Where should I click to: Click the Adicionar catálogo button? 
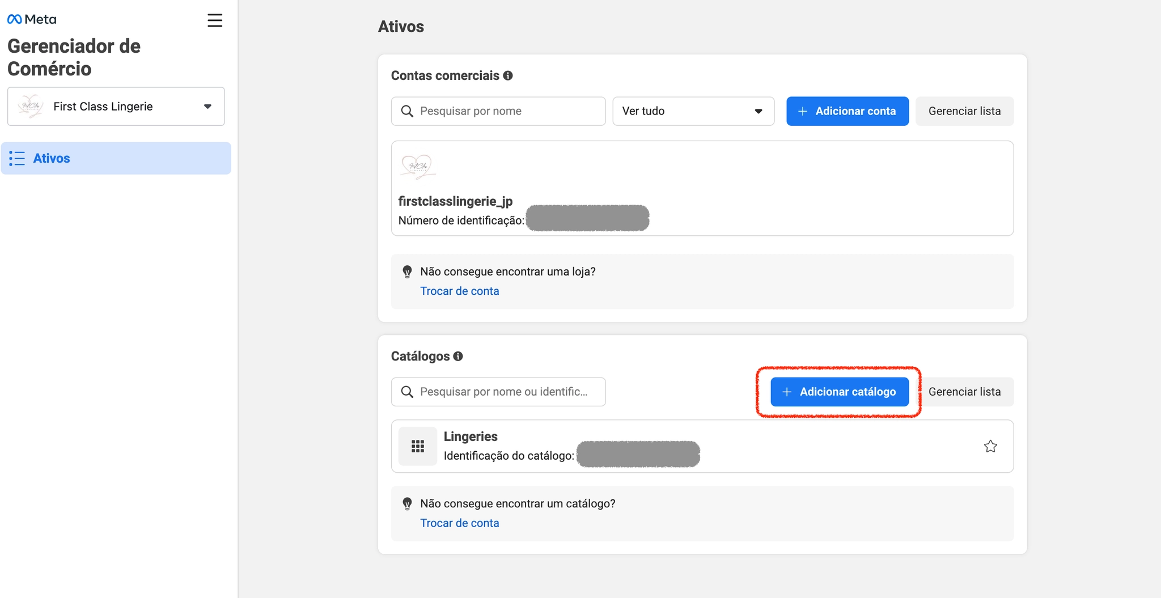[x=840, y=392]
